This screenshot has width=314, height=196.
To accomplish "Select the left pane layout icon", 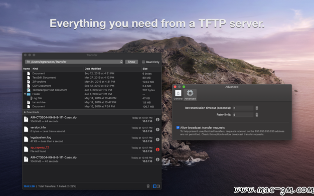I will pyautogui.click(x=154, y=186).
